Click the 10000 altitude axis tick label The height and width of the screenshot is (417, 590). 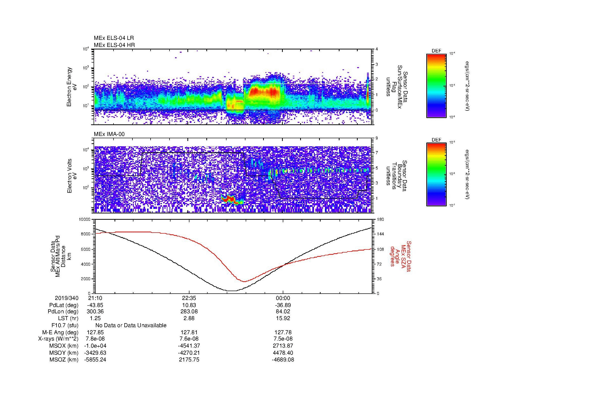coord(84,219)
